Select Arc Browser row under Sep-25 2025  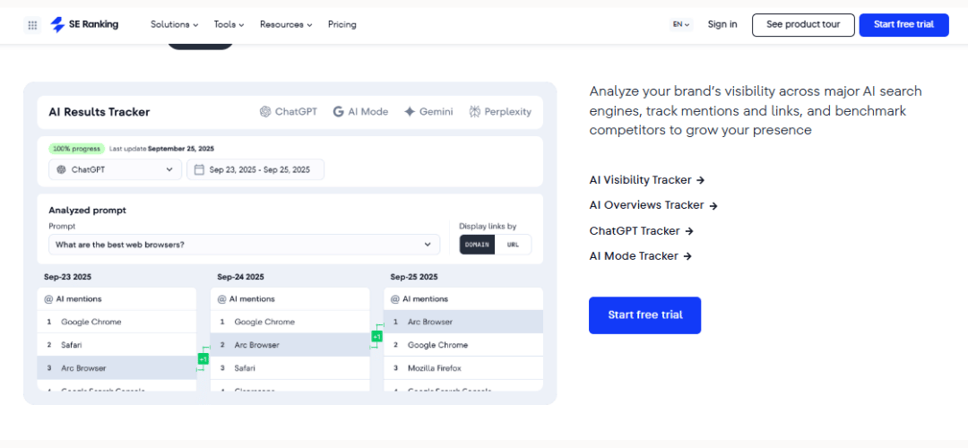[463, 322]
